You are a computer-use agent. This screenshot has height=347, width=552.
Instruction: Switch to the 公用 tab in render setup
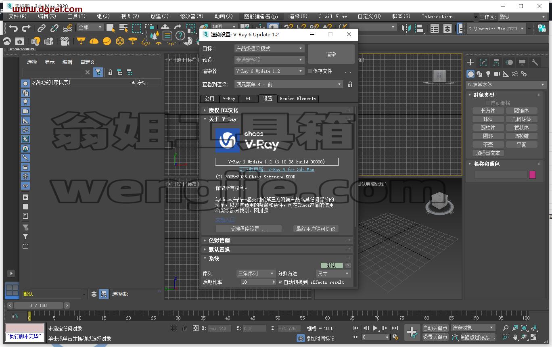pos(209,98)
